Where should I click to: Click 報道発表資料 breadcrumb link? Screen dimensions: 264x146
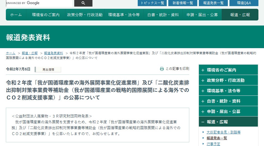[53, 53]
